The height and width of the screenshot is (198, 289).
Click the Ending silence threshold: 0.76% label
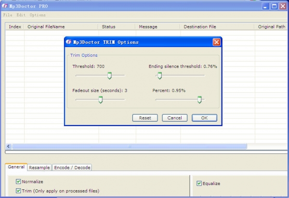183,66
